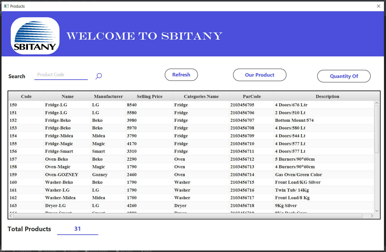Sort by the Code column header

[x=26, y=96]
